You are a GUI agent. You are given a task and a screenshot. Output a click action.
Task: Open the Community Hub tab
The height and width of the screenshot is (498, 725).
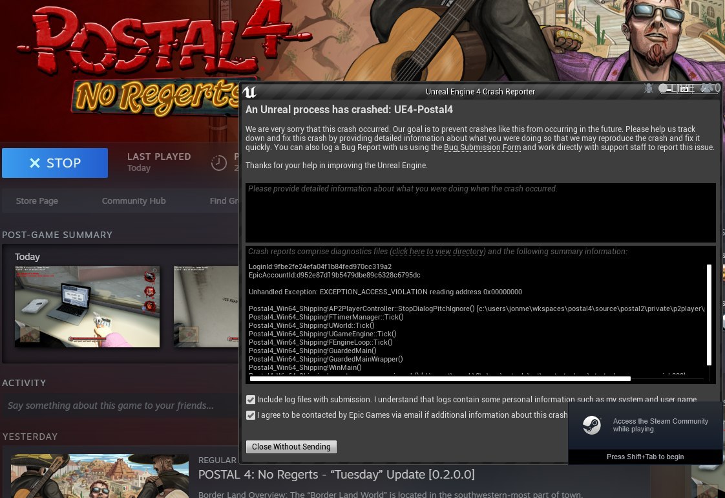click(x=134, y=201)
